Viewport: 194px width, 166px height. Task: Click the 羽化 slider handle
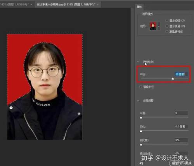(141, 131)
